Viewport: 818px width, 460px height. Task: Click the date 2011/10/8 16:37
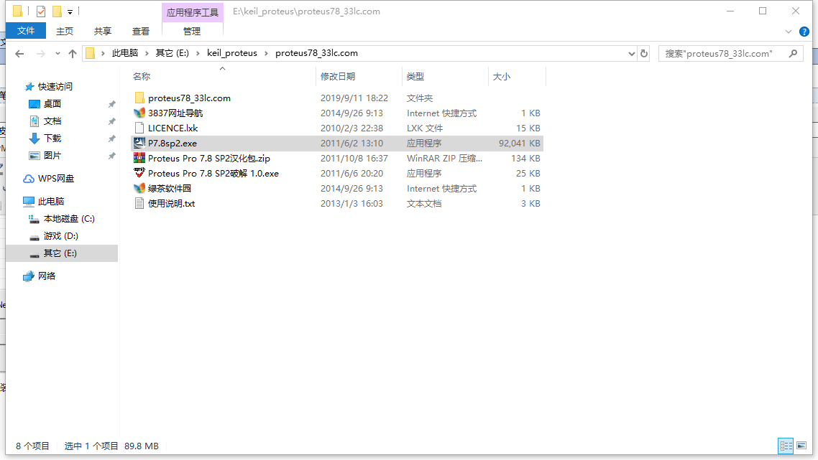[354, 159]
